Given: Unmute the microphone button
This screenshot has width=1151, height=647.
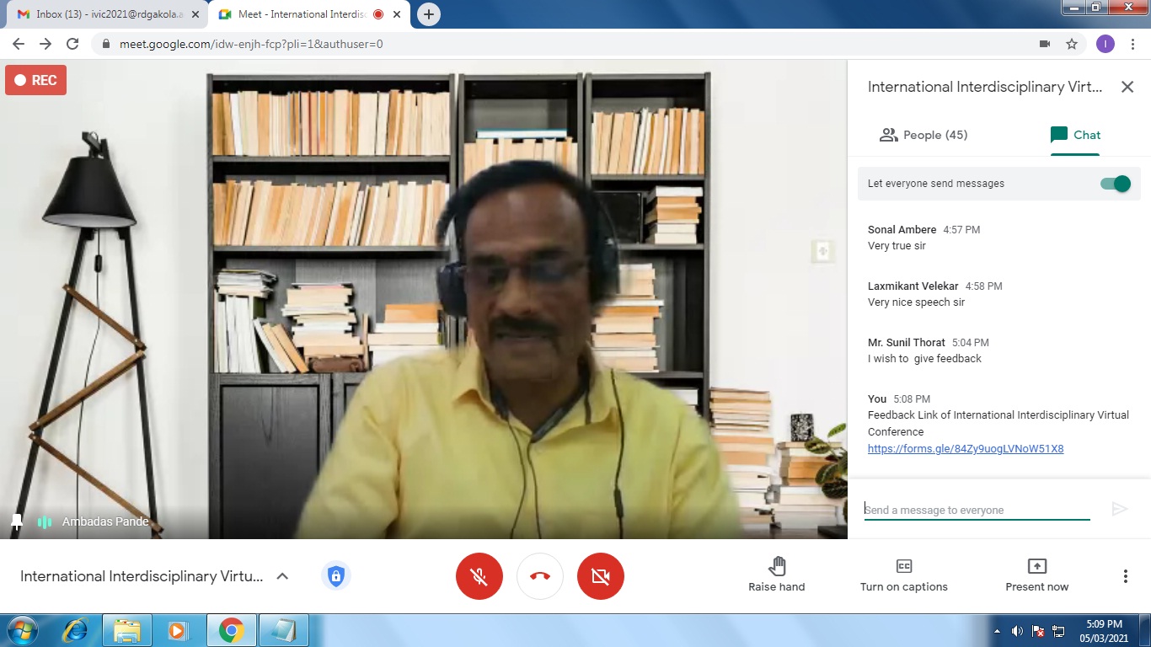Looking at the screenshot, I should click(479, 576).
